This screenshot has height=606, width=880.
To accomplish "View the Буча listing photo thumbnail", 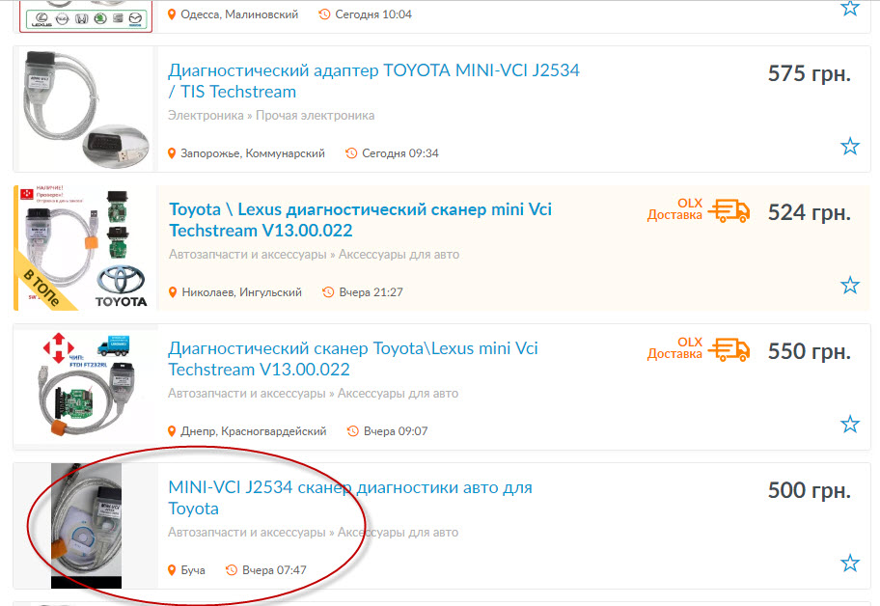I will click(86, 526).
